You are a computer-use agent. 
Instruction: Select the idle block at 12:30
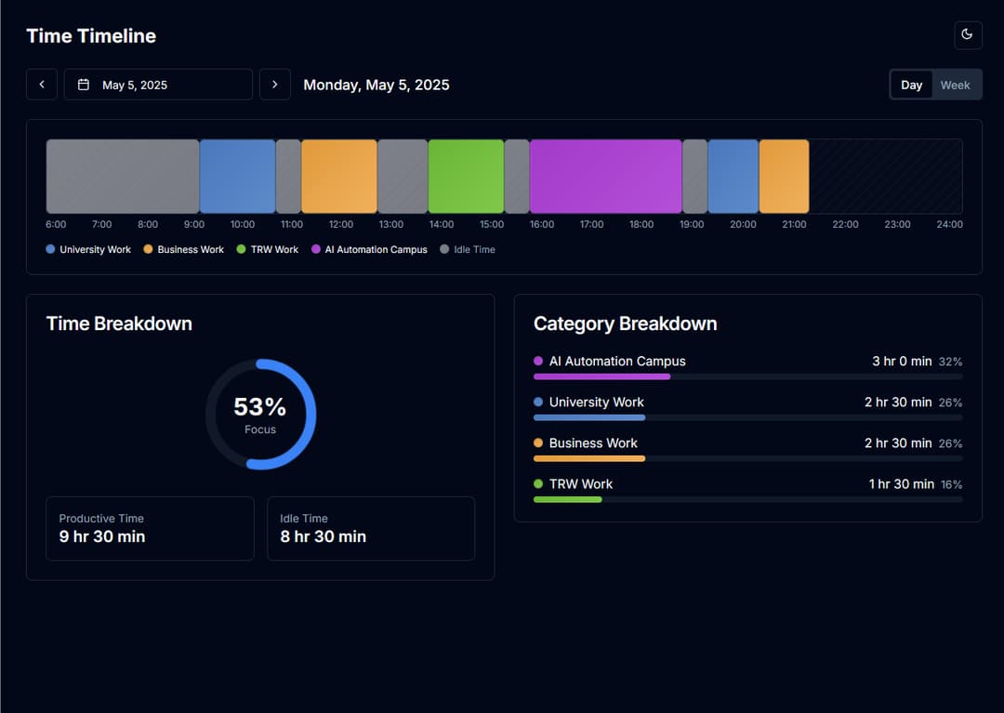pos(403,176)
